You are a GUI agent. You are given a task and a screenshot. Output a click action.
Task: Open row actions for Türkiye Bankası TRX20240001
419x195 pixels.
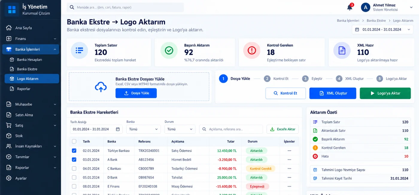tap(289, 151)
